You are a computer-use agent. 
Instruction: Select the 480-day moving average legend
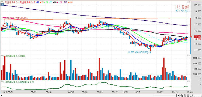pos(70,2)
